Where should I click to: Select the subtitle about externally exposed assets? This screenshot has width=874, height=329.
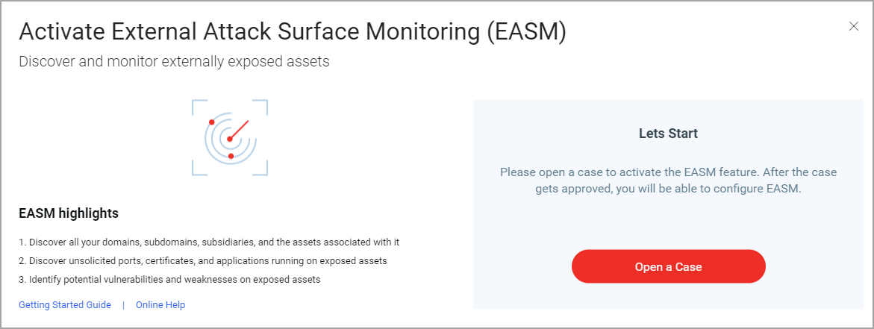coord(174,61)
